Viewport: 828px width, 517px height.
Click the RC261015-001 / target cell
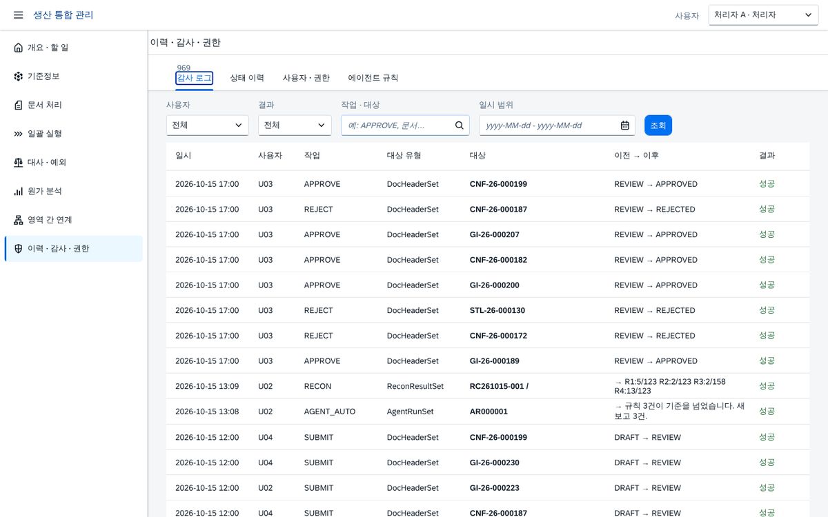click(x=500, y=387)
